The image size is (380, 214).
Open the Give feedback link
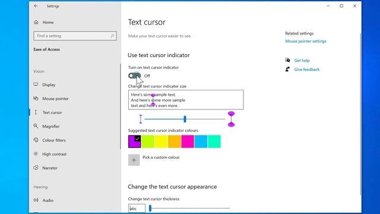(x=307, y=70)
